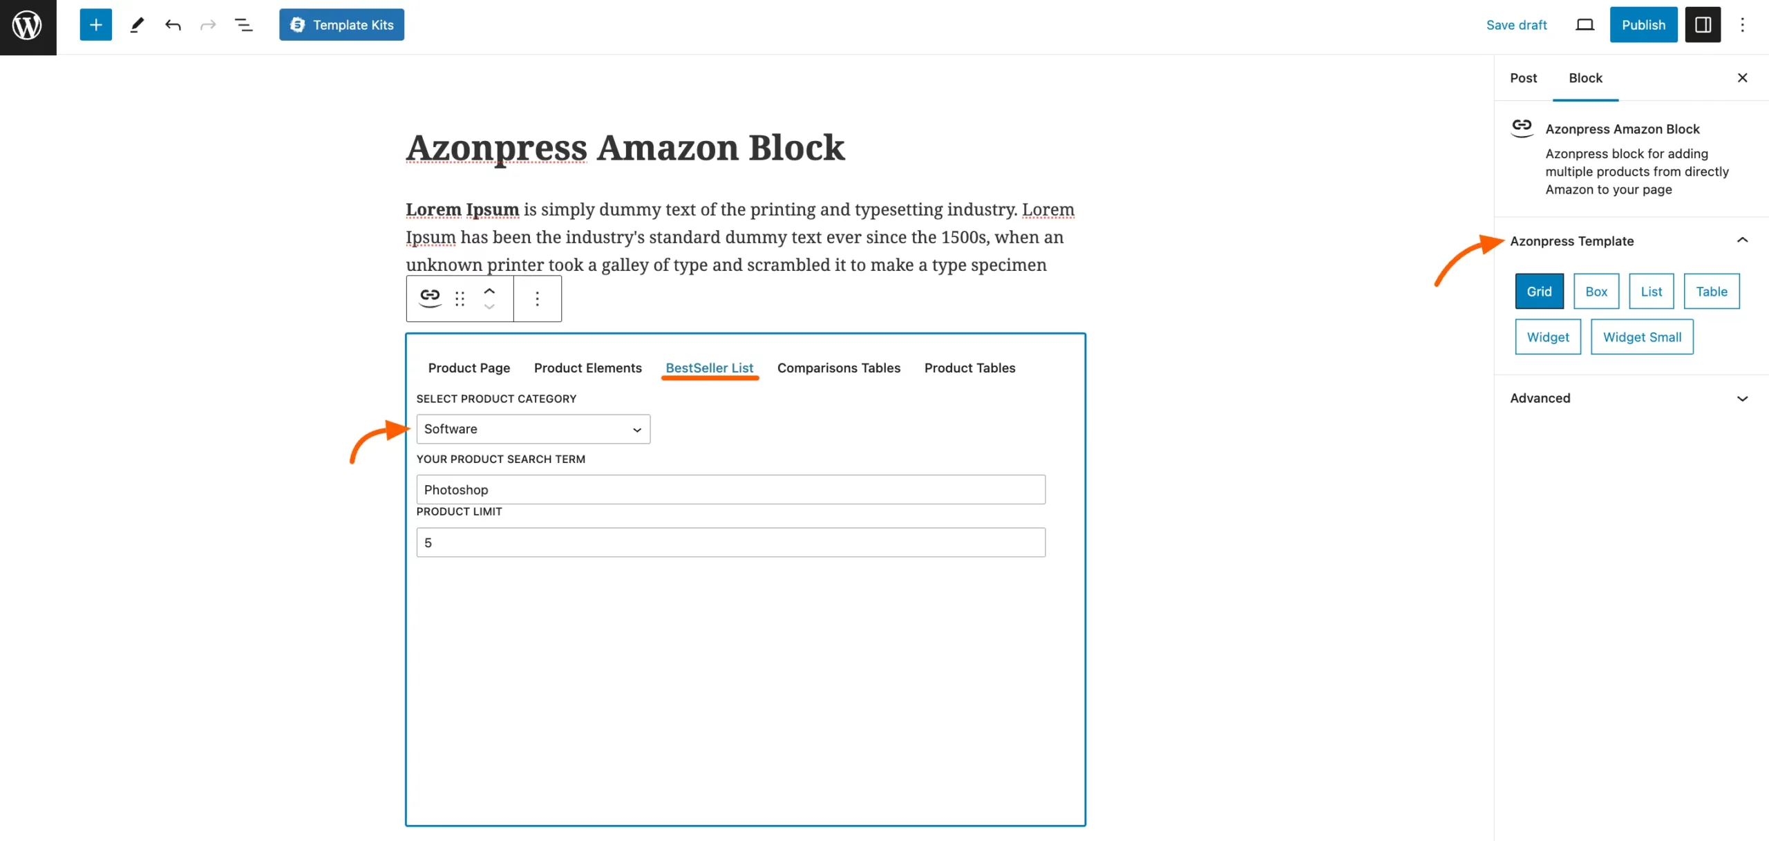The width and height of the screenshot is (1769, 841).
Task: Open the editor Options three-dot menu
Action: [x=1743, y=24]
